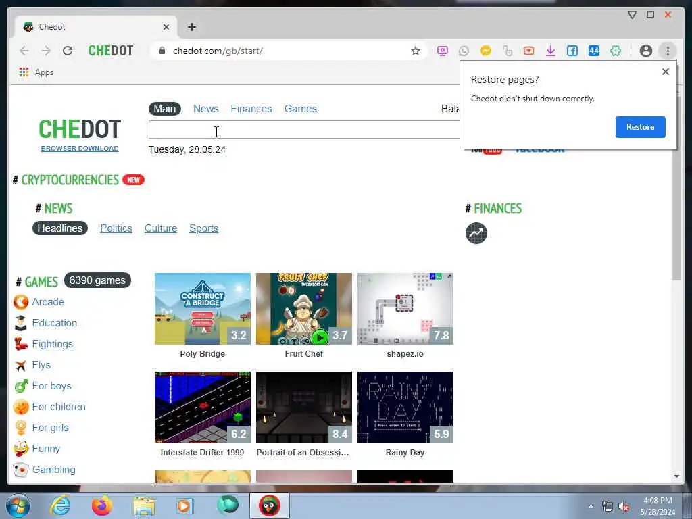The image size is (692, 519).
Task: Open Windows Explorer from taskbar
Action: click(144, 506)
